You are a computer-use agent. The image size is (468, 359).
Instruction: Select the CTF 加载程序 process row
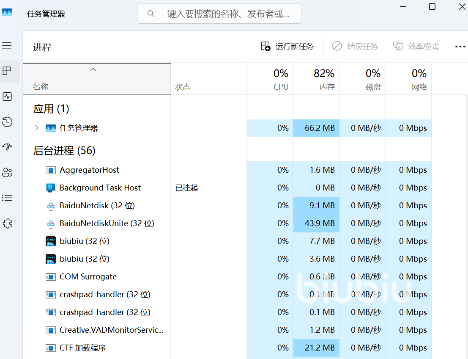point(83,348)
